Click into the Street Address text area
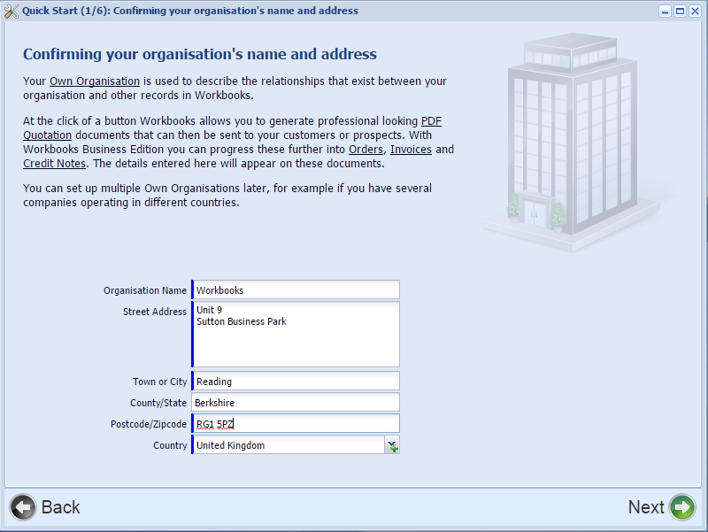 click(x=296, y=335)
